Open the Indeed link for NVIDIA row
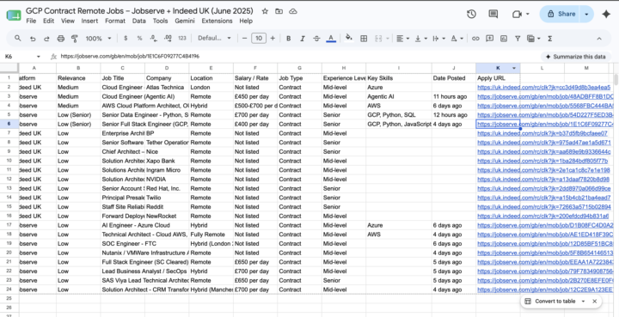 tap(543, 180)
